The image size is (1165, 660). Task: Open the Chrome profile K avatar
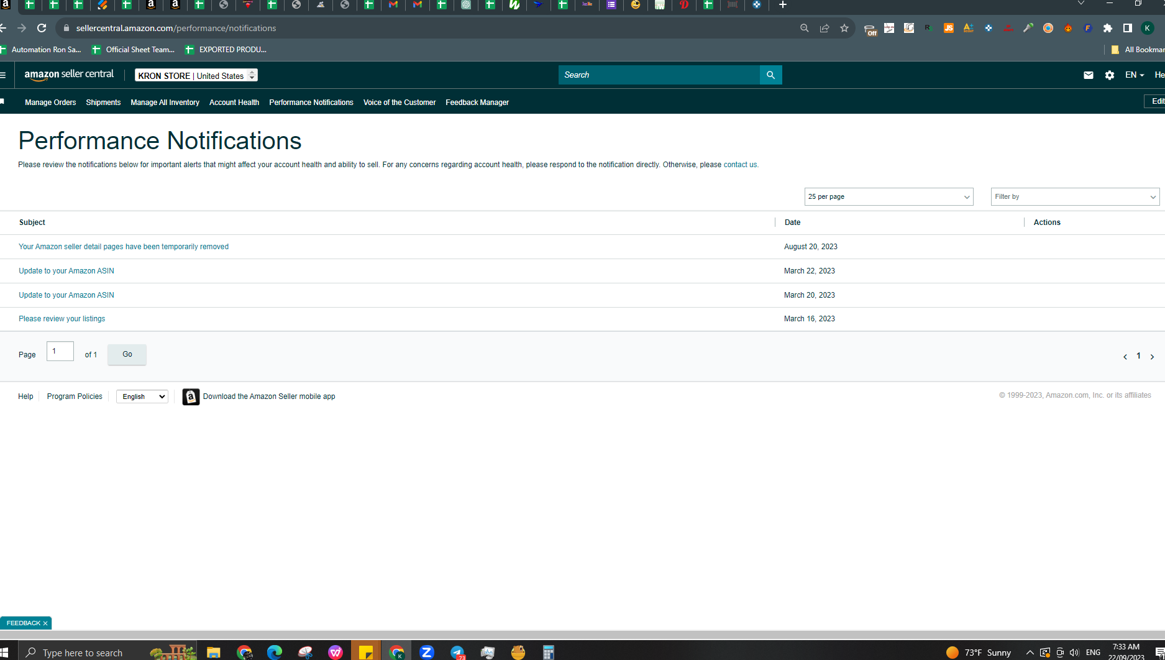click(x=1148, y=28)
